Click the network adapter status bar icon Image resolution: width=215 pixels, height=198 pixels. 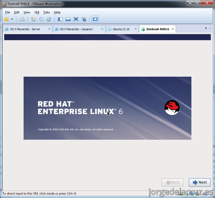tap(191, 194)
